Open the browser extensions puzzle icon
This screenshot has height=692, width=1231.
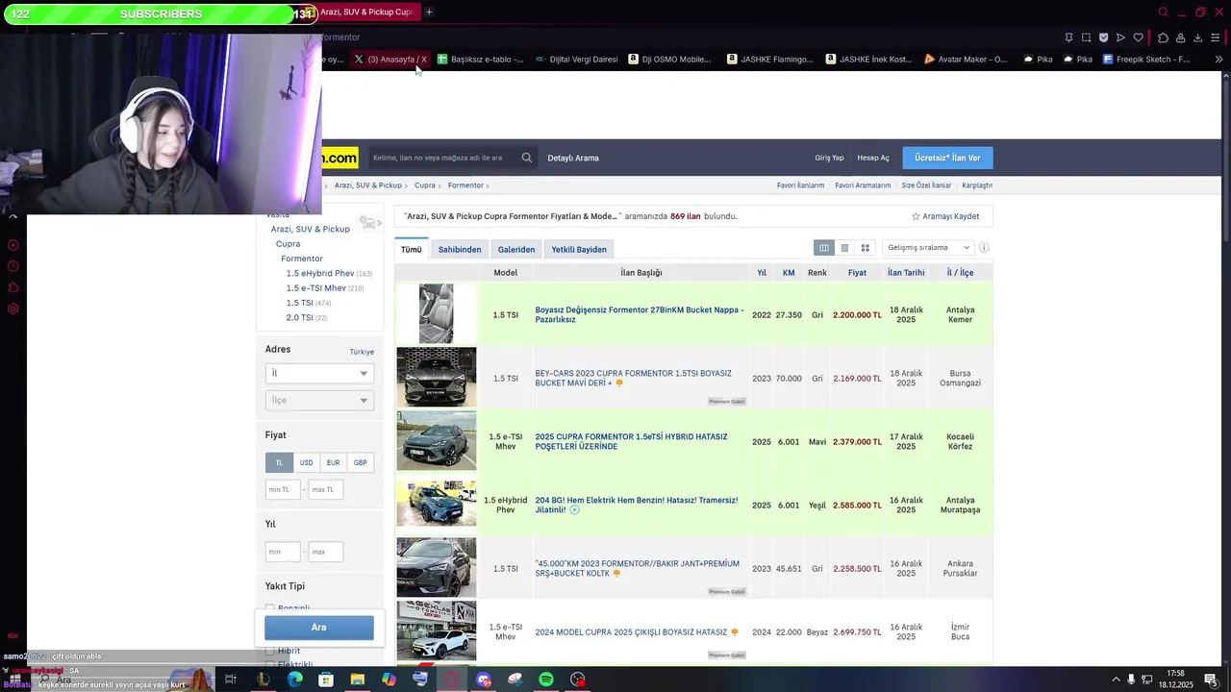pos(1163,37)
